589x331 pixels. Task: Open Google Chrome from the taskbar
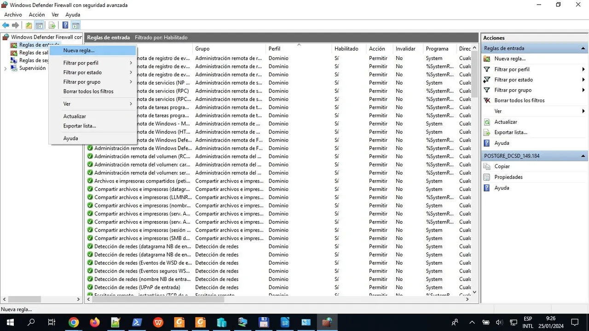pos(74,322)
